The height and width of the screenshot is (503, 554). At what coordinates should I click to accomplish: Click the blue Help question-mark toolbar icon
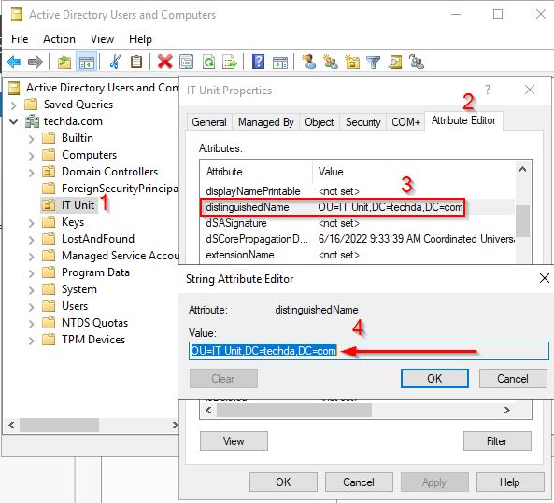point(258,63)
